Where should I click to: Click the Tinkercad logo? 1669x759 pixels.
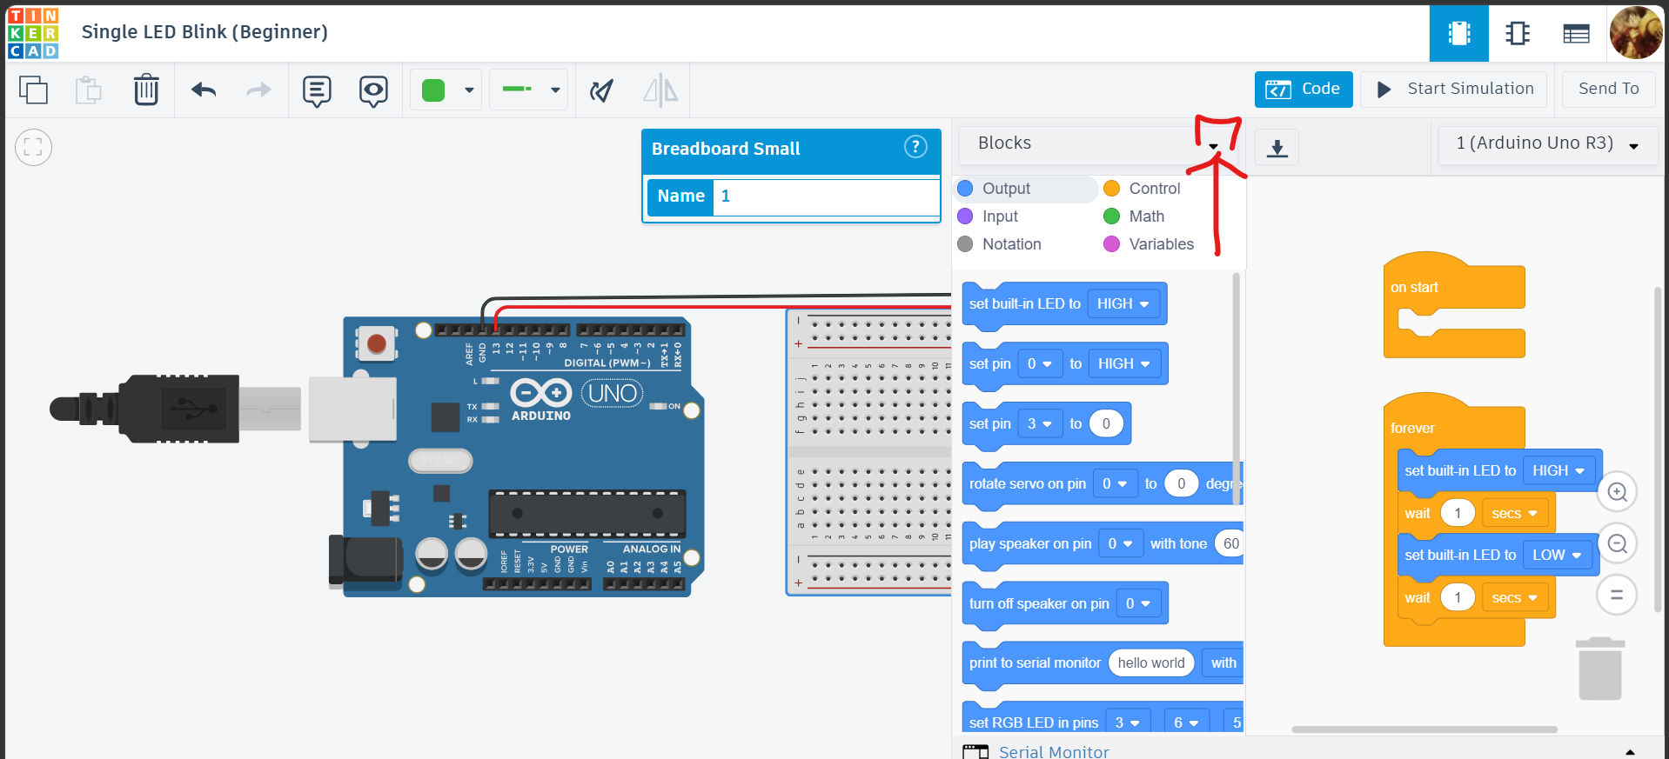pos(33,33)
